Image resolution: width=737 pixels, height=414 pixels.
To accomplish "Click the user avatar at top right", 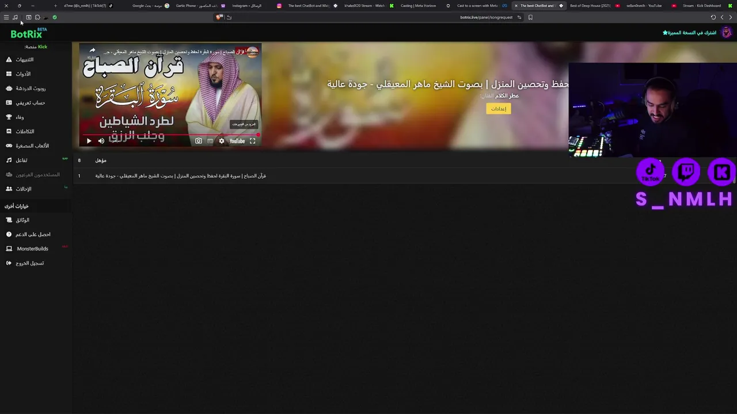I will coord(727,33).
